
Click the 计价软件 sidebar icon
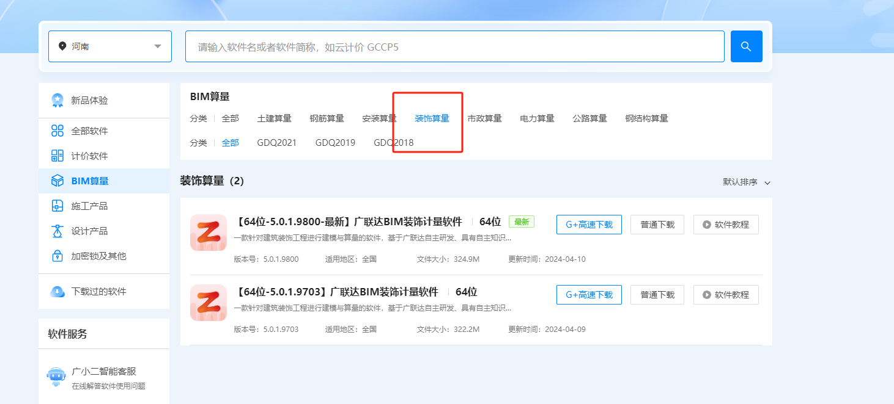(57, 156)
